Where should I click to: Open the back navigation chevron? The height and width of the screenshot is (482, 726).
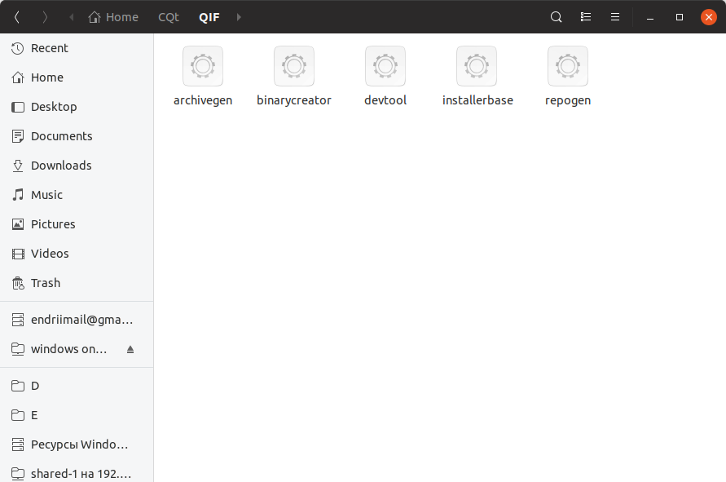pos(16,16)
